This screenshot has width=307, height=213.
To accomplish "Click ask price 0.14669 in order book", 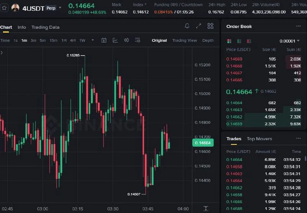I will (x=234, y=59).
